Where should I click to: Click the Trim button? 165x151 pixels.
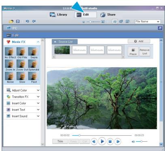(60, 141)
